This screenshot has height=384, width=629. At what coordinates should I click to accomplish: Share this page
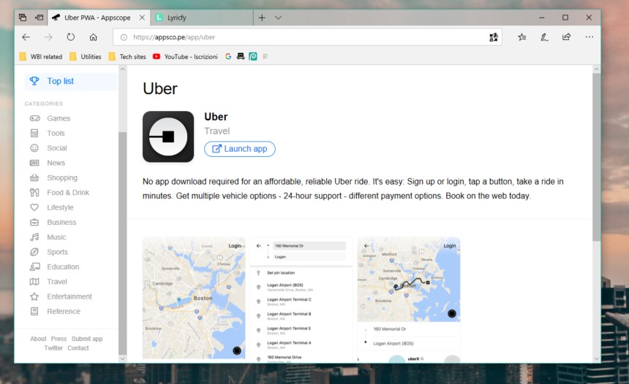coord(566,37)
